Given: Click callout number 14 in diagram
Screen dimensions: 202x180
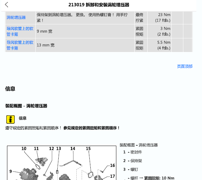Looking at the screenshot, I should pos(73,149).
